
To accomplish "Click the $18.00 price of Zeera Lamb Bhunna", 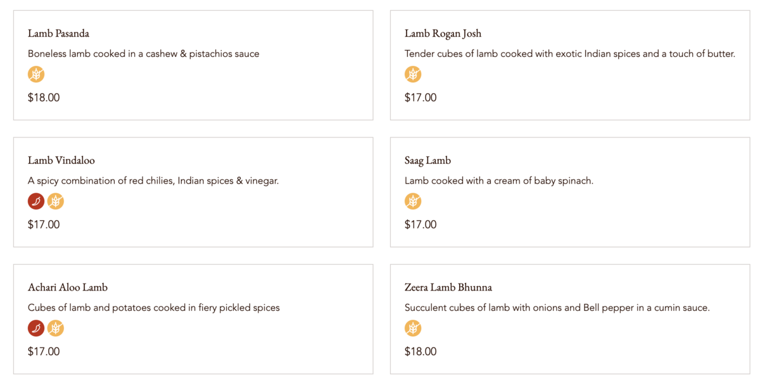I will click(x=421, y=351).
